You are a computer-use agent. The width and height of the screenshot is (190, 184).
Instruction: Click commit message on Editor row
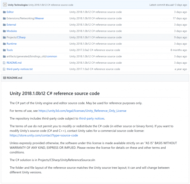[x=96, y=12]
